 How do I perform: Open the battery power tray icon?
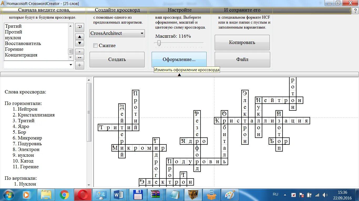[309, 195]
